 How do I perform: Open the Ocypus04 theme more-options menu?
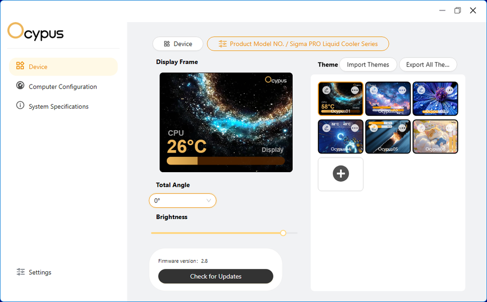click(x=355, y=128)
